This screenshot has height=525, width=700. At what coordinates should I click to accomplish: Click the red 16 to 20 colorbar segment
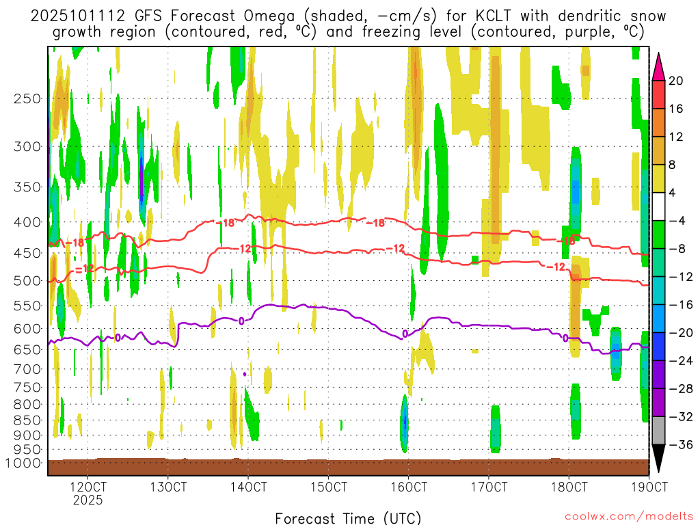(658, 94)
